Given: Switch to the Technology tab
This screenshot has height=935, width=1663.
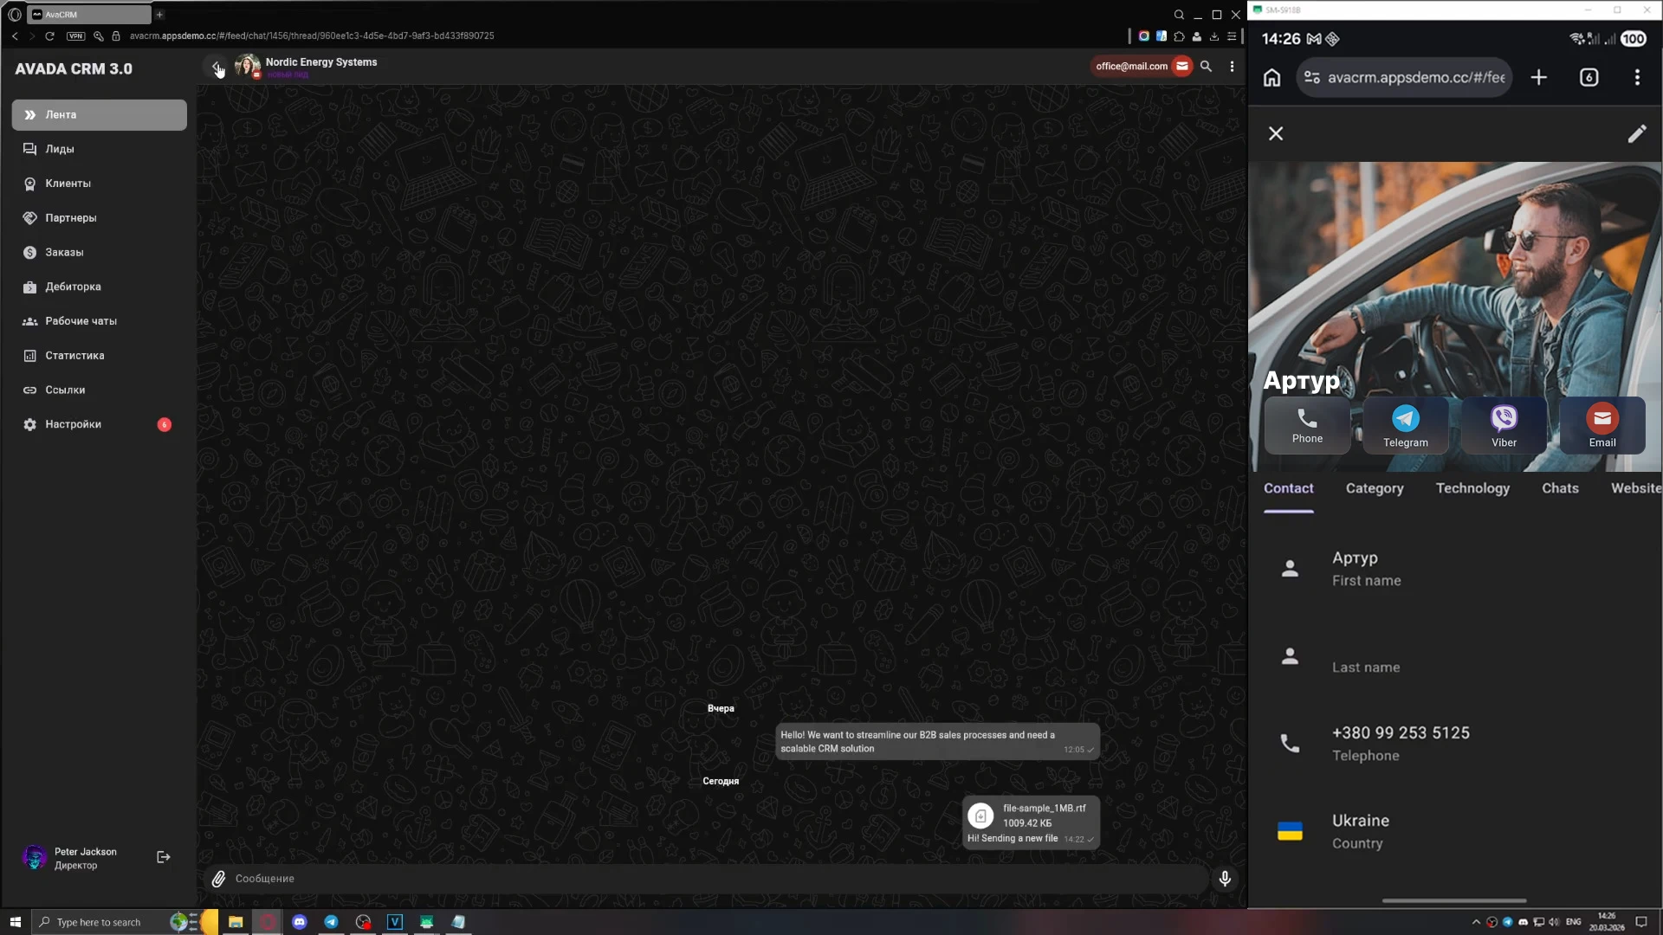Looking at the screenshot, I should click(x=1472, y=488).
